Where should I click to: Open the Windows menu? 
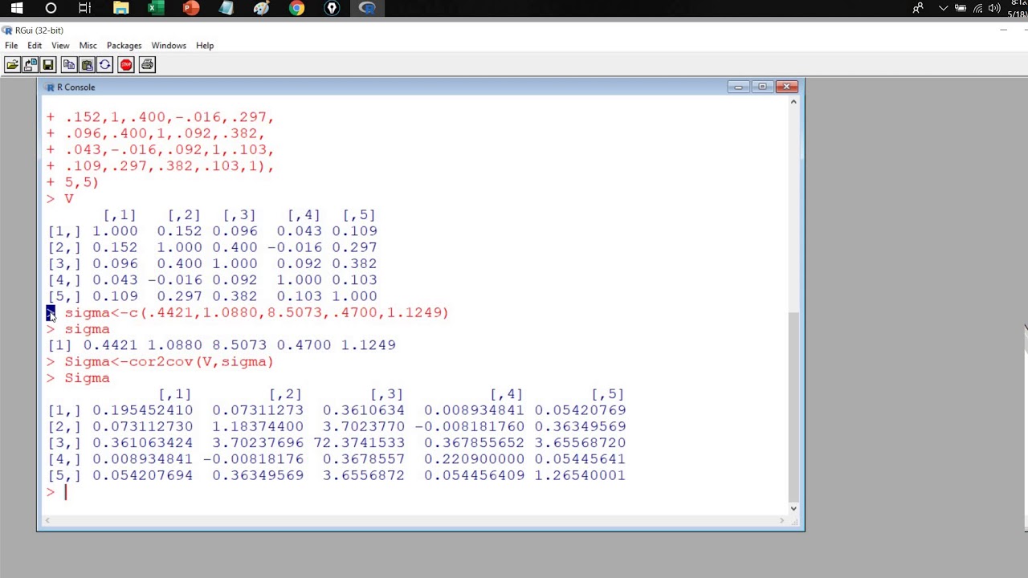point(169,46)
